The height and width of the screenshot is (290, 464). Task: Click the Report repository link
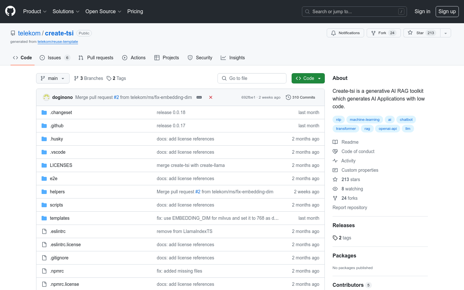coord(350,208)
